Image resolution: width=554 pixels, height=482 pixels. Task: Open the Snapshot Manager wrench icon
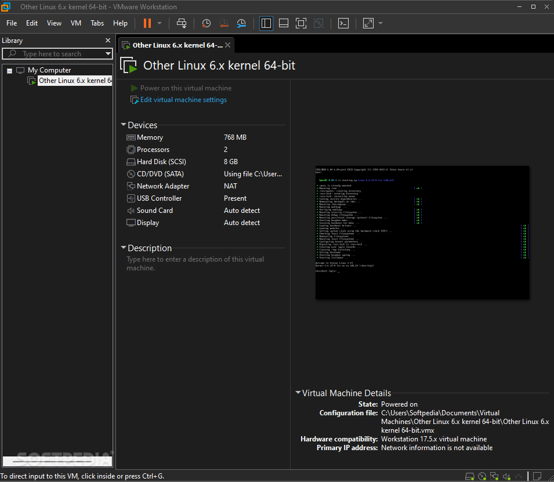(x=241, y=23)
